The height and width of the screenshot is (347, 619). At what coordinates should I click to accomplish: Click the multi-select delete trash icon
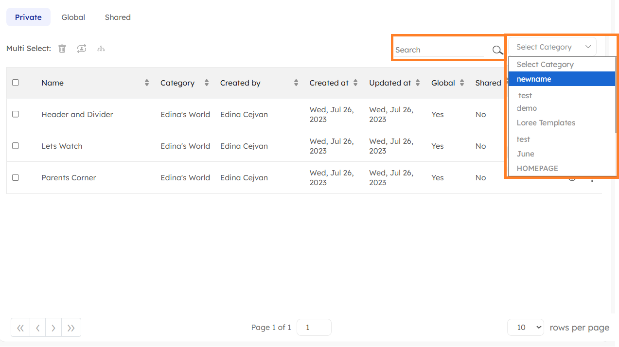(62, 49)
